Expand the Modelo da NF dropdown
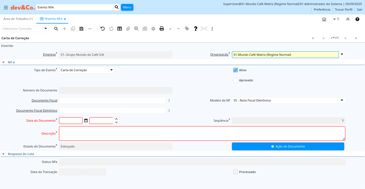The width and height of the screenshot is (365, 189). 342,100
